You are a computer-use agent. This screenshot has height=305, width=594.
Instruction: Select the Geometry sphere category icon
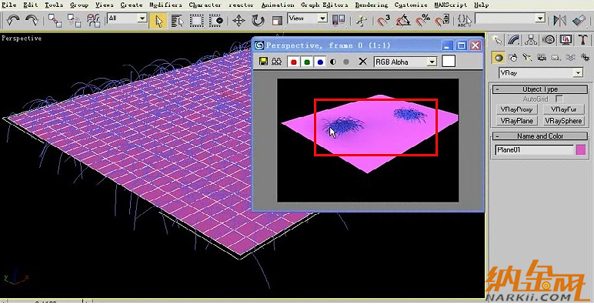(x=499, y=58)
